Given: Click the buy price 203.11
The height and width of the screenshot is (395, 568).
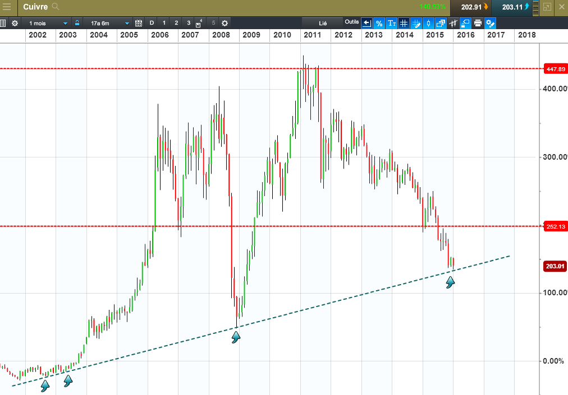Looking at the screenshot, I should pyautogui.click(x=512, y=7).
